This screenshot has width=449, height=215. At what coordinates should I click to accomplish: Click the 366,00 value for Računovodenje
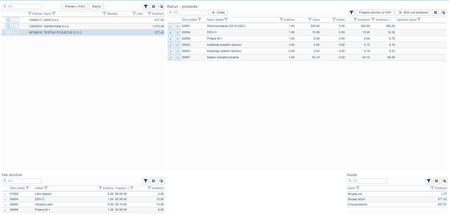390,26
